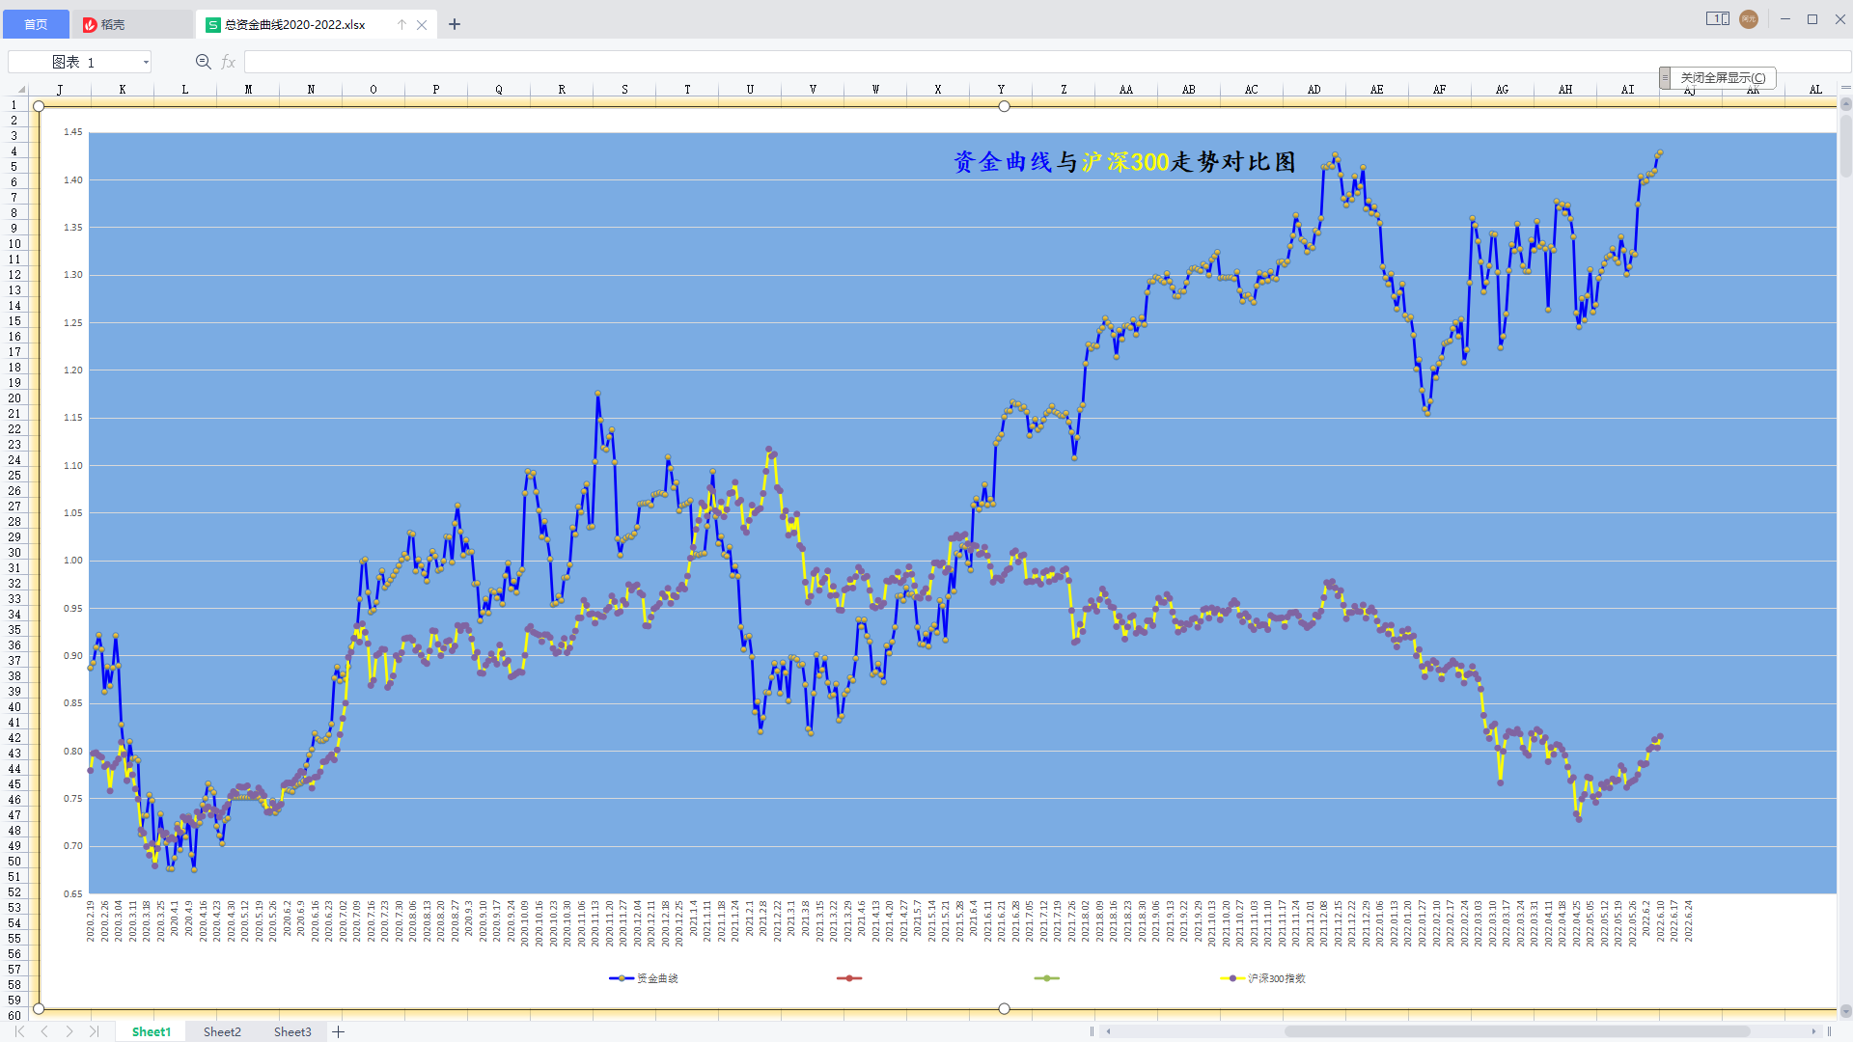
Task: Add a new sheet with plus icon
Action: 339,1031
